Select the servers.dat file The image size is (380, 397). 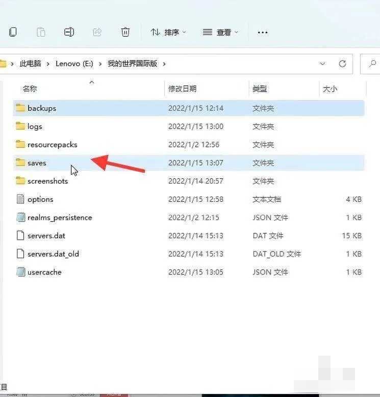(46, 236)
